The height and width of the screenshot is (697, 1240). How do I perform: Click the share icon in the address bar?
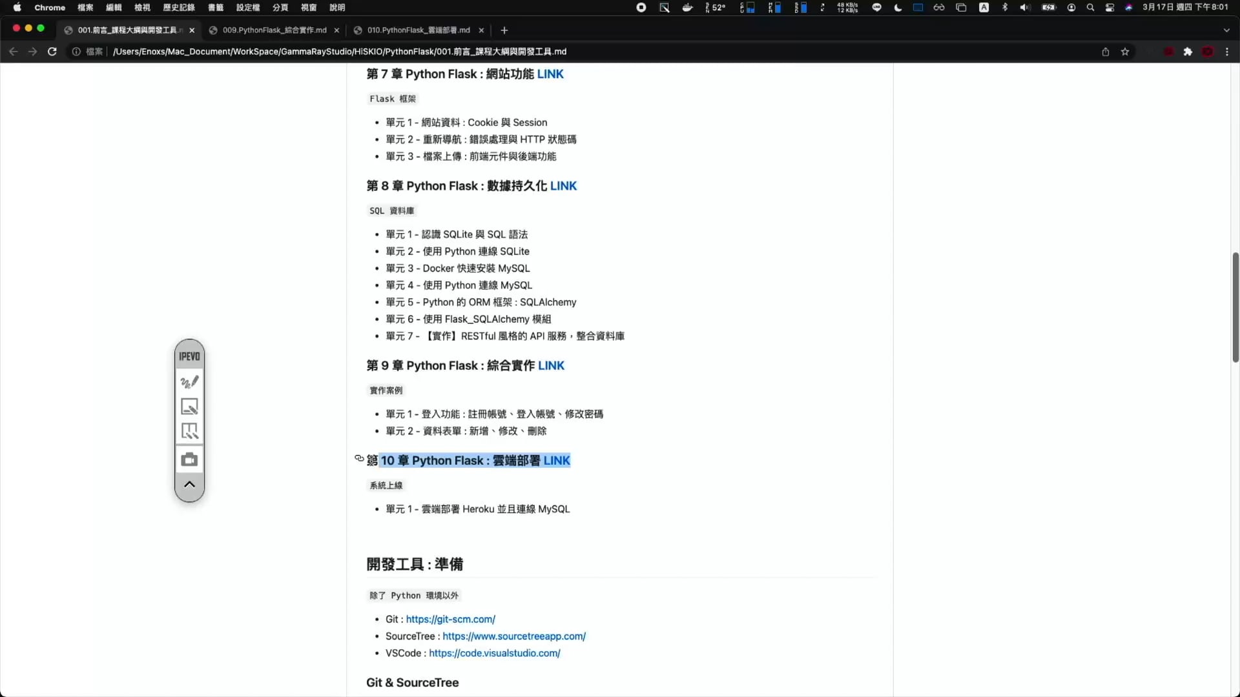[x=1106, y=52]
